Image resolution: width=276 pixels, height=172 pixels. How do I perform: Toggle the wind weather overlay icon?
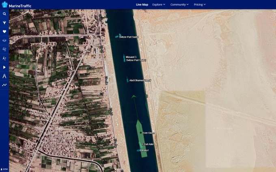pos(4,49)
